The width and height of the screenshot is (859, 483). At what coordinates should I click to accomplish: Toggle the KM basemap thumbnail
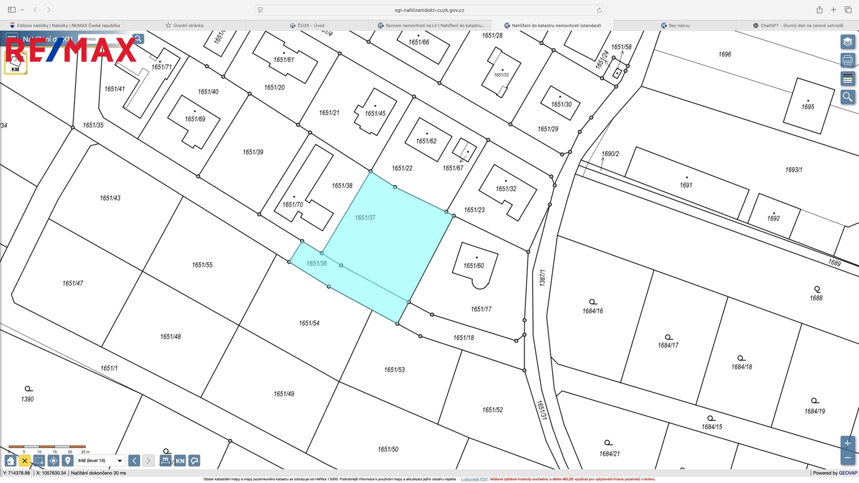coord(15,64)
